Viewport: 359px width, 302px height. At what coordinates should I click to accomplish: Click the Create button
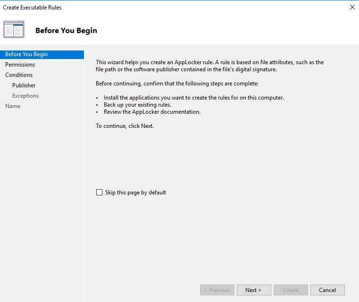(x=291, y=290)
